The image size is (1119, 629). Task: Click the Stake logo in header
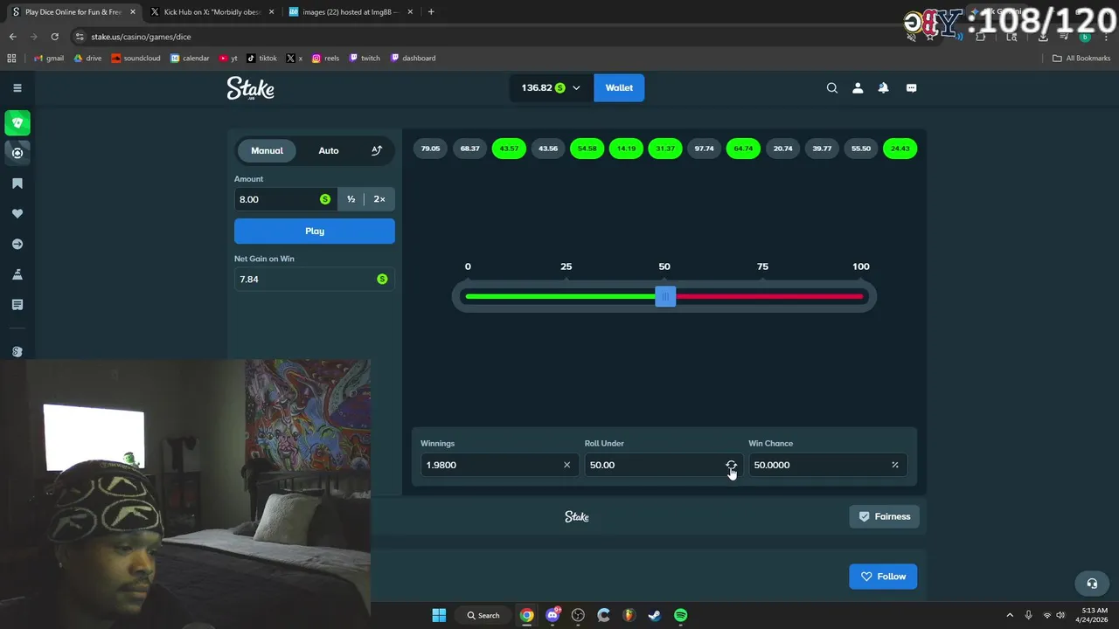(251, 87)
